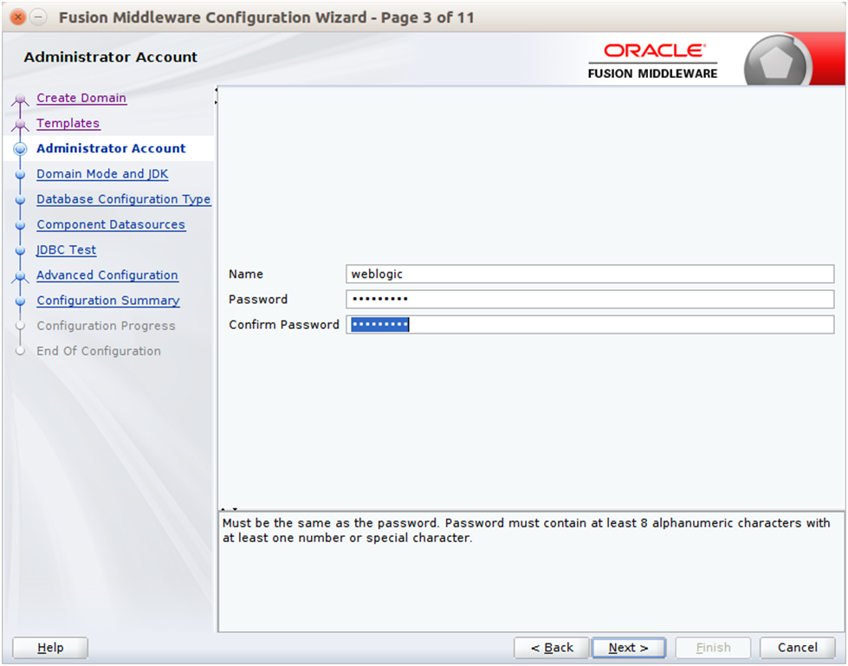Navigate to Component Datasources step
Image resolution: width=848 pixels, height=666 pixels.
click(x=111, y=224)
